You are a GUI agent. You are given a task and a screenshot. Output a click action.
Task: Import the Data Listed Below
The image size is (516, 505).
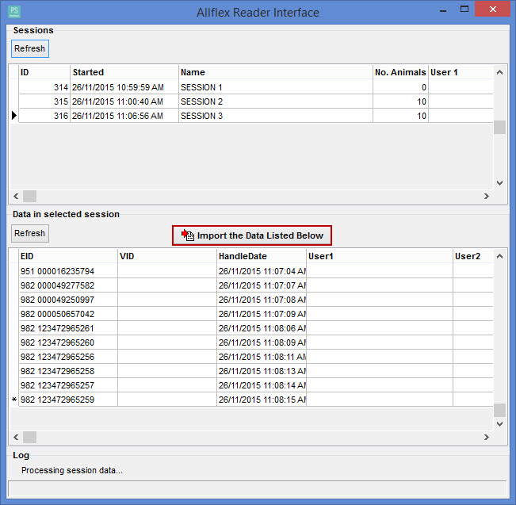252,235
